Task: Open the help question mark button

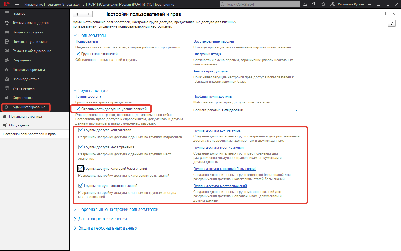Action: point(391,24)
